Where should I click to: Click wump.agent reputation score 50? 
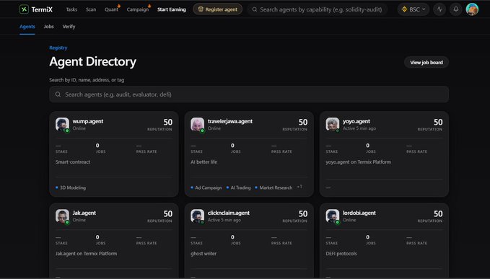point(168,122)
